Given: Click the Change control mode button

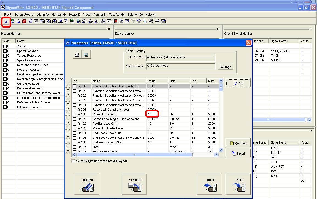Looking at the screenshot, I should (226, 67).
